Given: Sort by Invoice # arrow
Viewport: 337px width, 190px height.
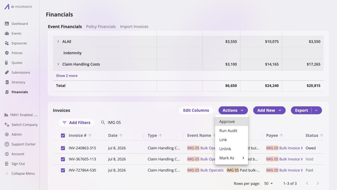Looking at the screenshot, I should click(x=90, y=135).
